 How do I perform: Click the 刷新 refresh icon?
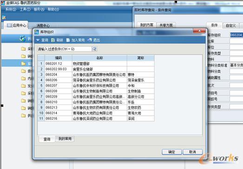click(x=53, y=40)
